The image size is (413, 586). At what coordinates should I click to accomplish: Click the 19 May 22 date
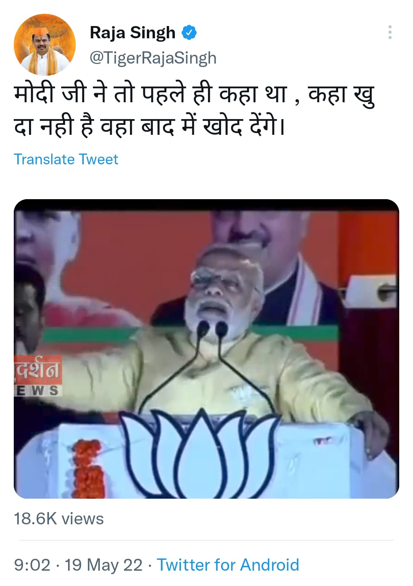pyautogui.click(x=103, y=565)
